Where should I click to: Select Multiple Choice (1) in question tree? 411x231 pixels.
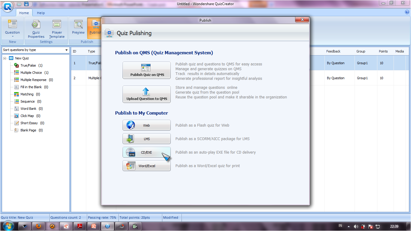click(34, 73)
